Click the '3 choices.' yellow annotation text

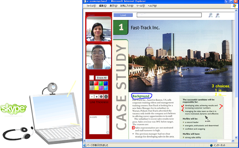click(x=221, y=86)
